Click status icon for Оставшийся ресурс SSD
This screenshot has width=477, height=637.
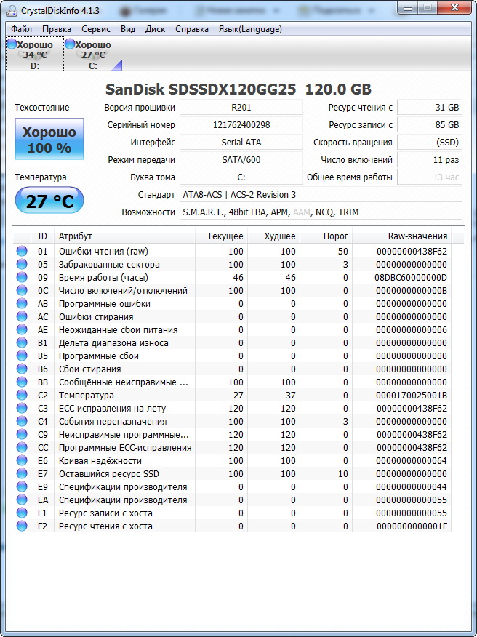(22, 474)
